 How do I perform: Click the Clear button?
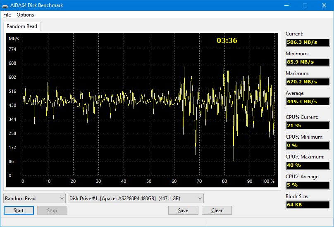[x=217, y=210]
